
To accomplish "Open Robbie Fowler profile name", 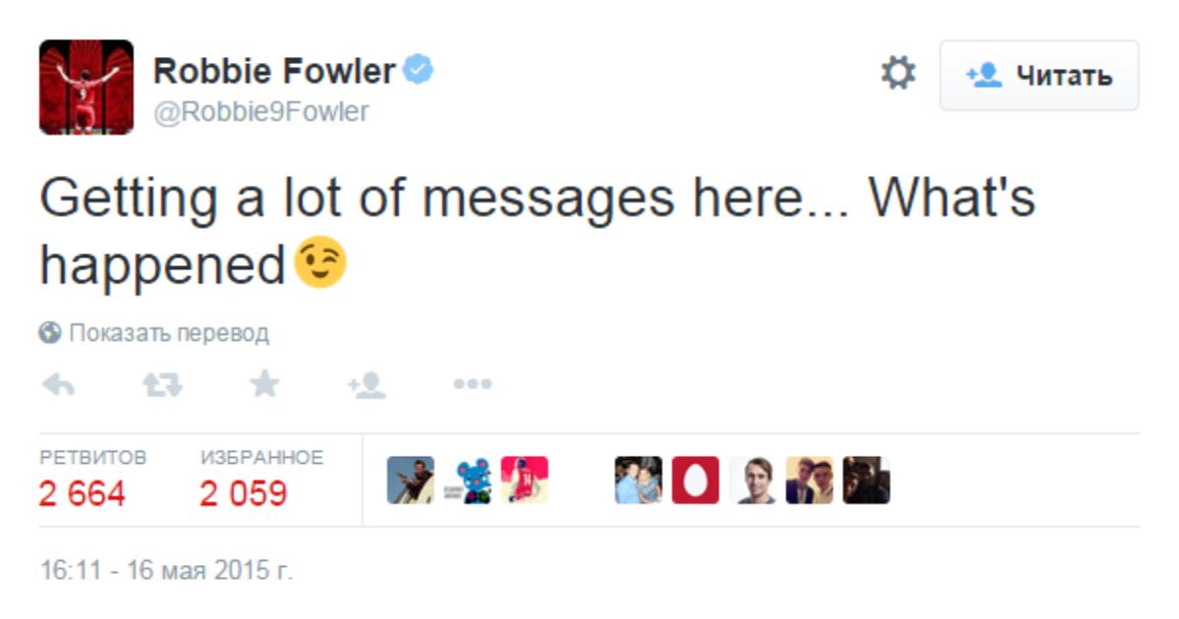I will (x=275, y=71).
